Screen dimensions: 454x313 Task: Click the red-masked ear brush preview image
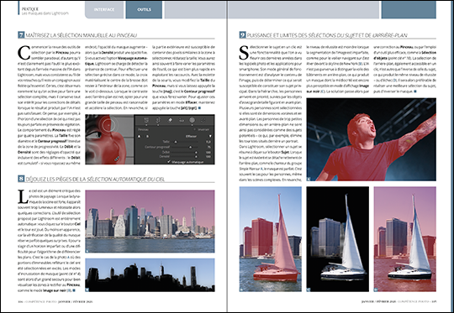coord(109,139)
